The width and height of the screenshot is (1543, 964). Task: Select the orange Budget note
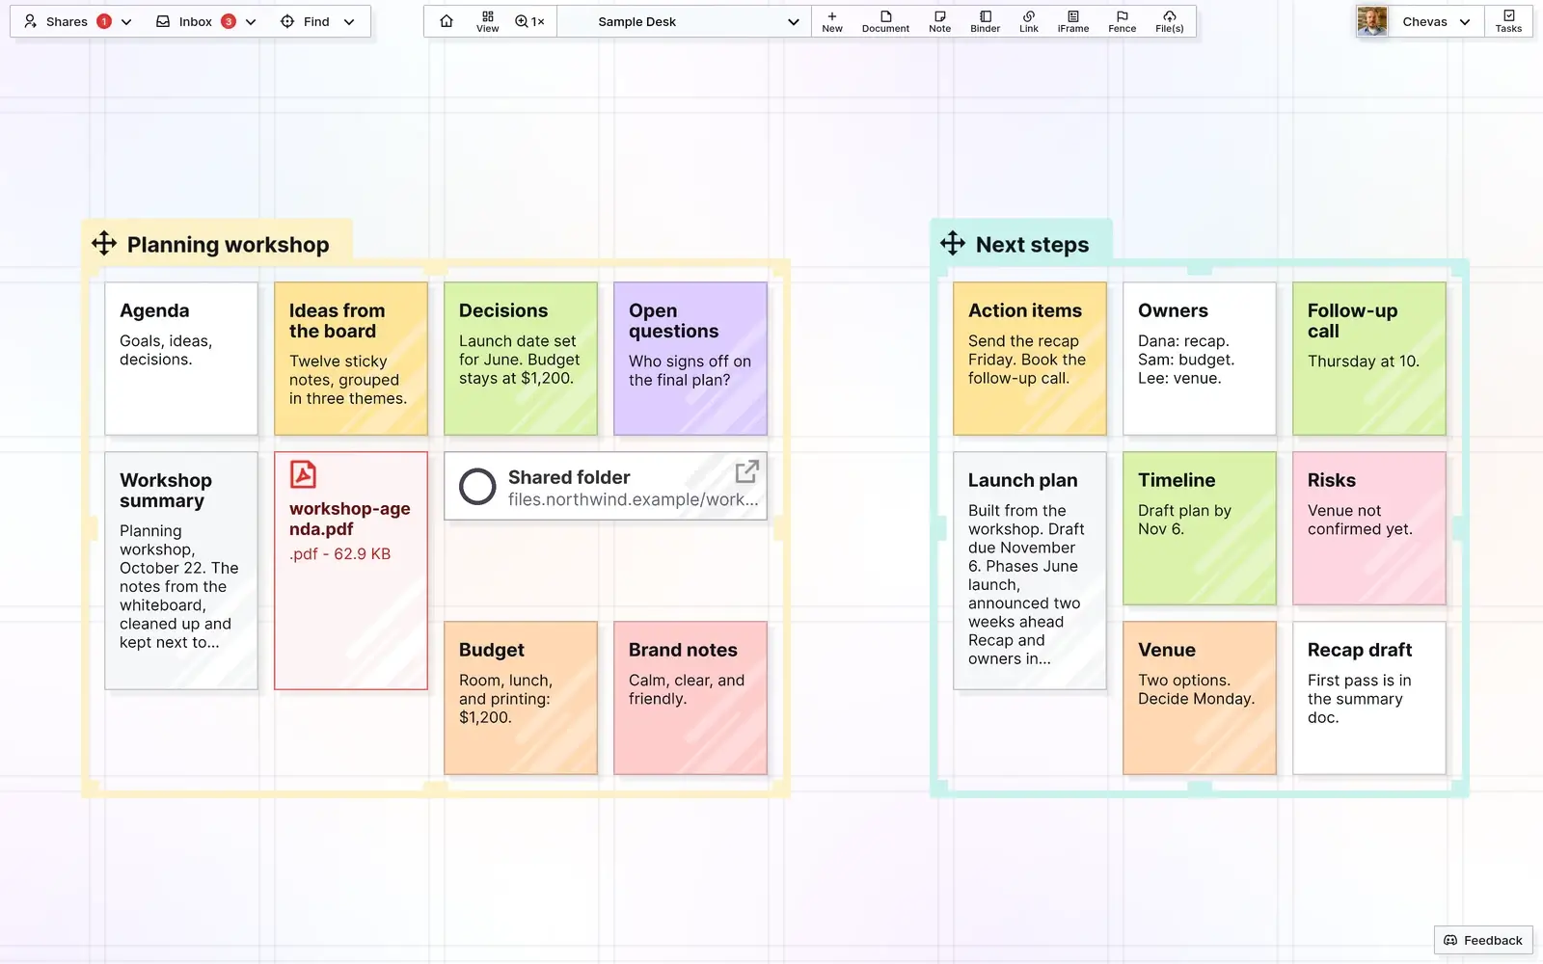coord(521,698)
